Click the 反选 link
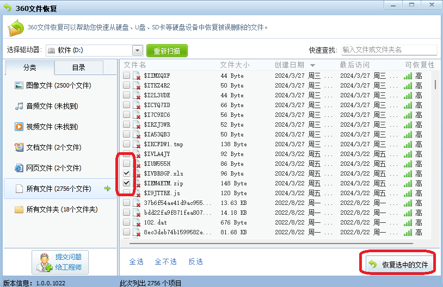This screenshot has height=287, width=443. (196, 261)
